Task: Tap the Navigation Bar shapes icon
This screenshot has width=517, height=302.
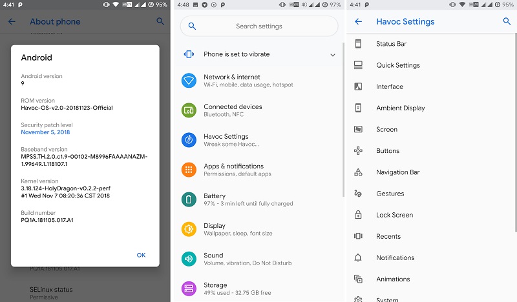Action: [358, 172]
